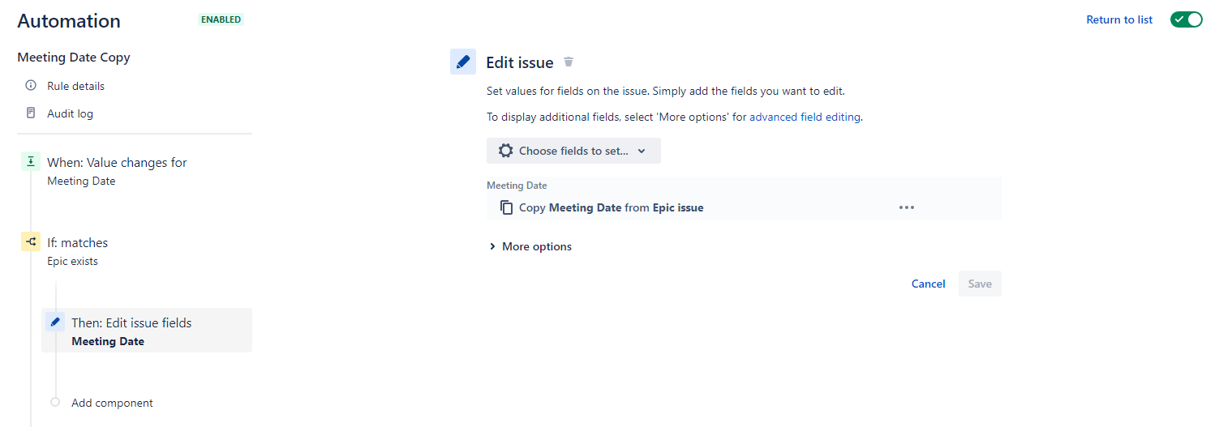Expand More options
This screenshot has height=427, width=1219.
[530, 246]
